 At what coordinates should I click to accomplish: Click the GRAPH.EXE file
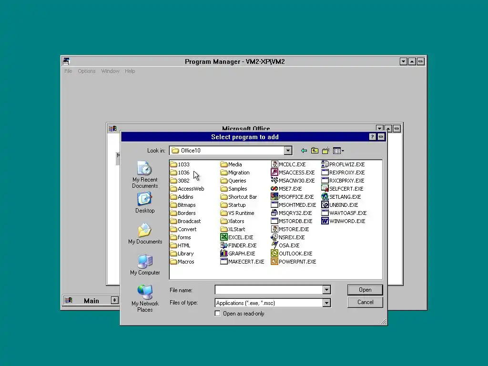pyautogui.click(x=238, y=254)
